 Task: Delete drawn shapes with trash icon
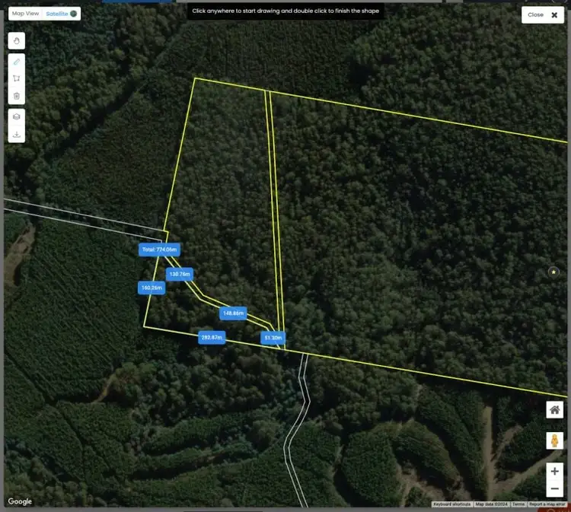pyautogui.click(x=17, y=96)
